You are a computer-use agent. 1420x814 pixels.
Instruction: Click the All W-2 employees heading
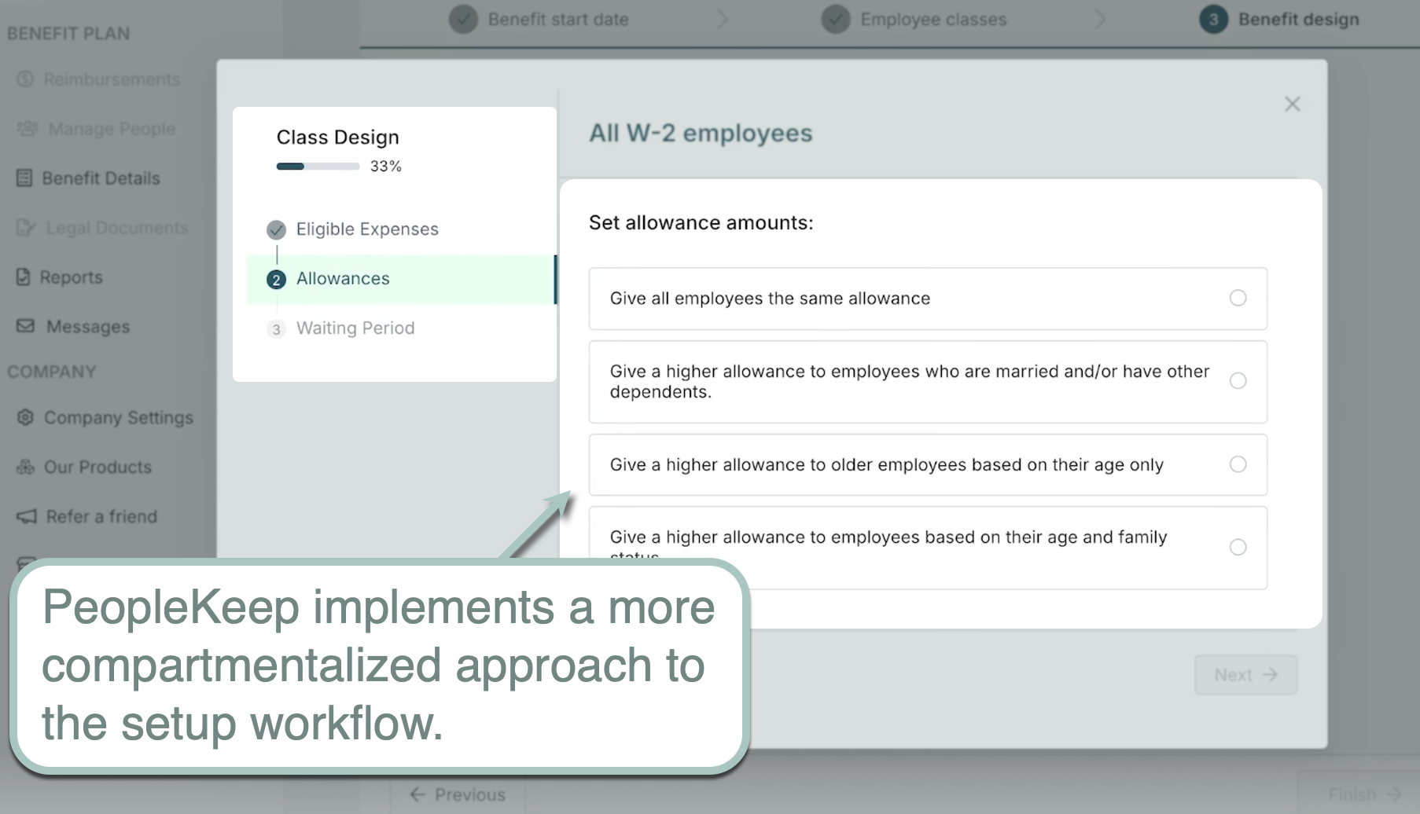pos(701,133)
